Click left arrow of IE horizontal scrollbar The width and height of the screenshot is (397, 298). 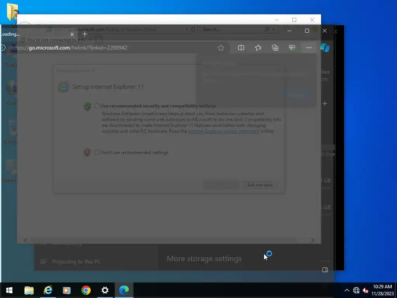(x=25, y=240)
